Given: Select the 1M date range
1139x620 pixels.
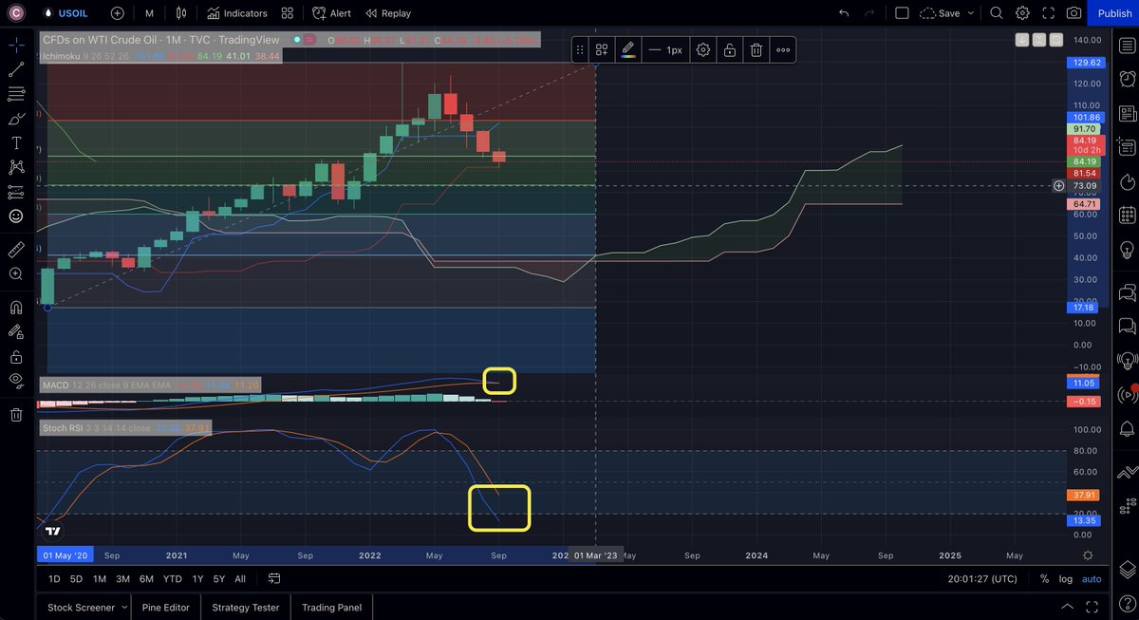Looking at the screenshot, I should pyautogui.click(x=99, y=578).
